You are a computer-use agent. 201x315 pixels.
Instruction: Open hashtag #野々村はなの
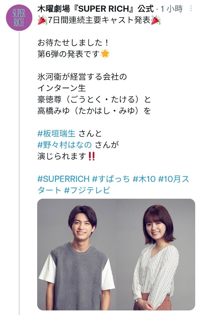click(65, 145)
